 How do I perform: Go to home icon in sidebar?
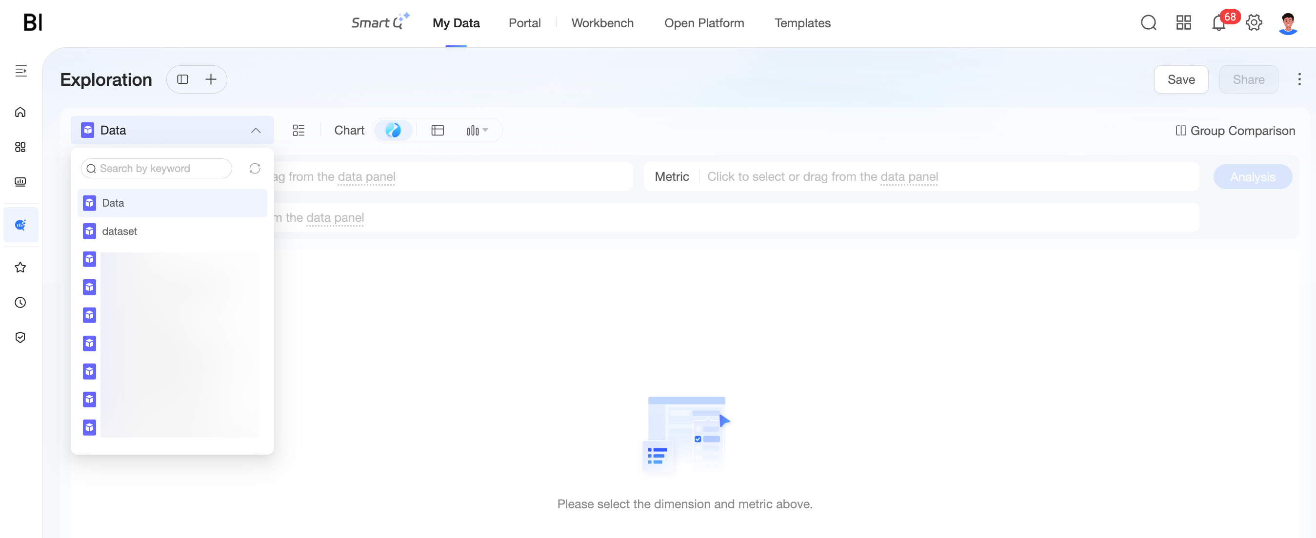coord(20,112)
